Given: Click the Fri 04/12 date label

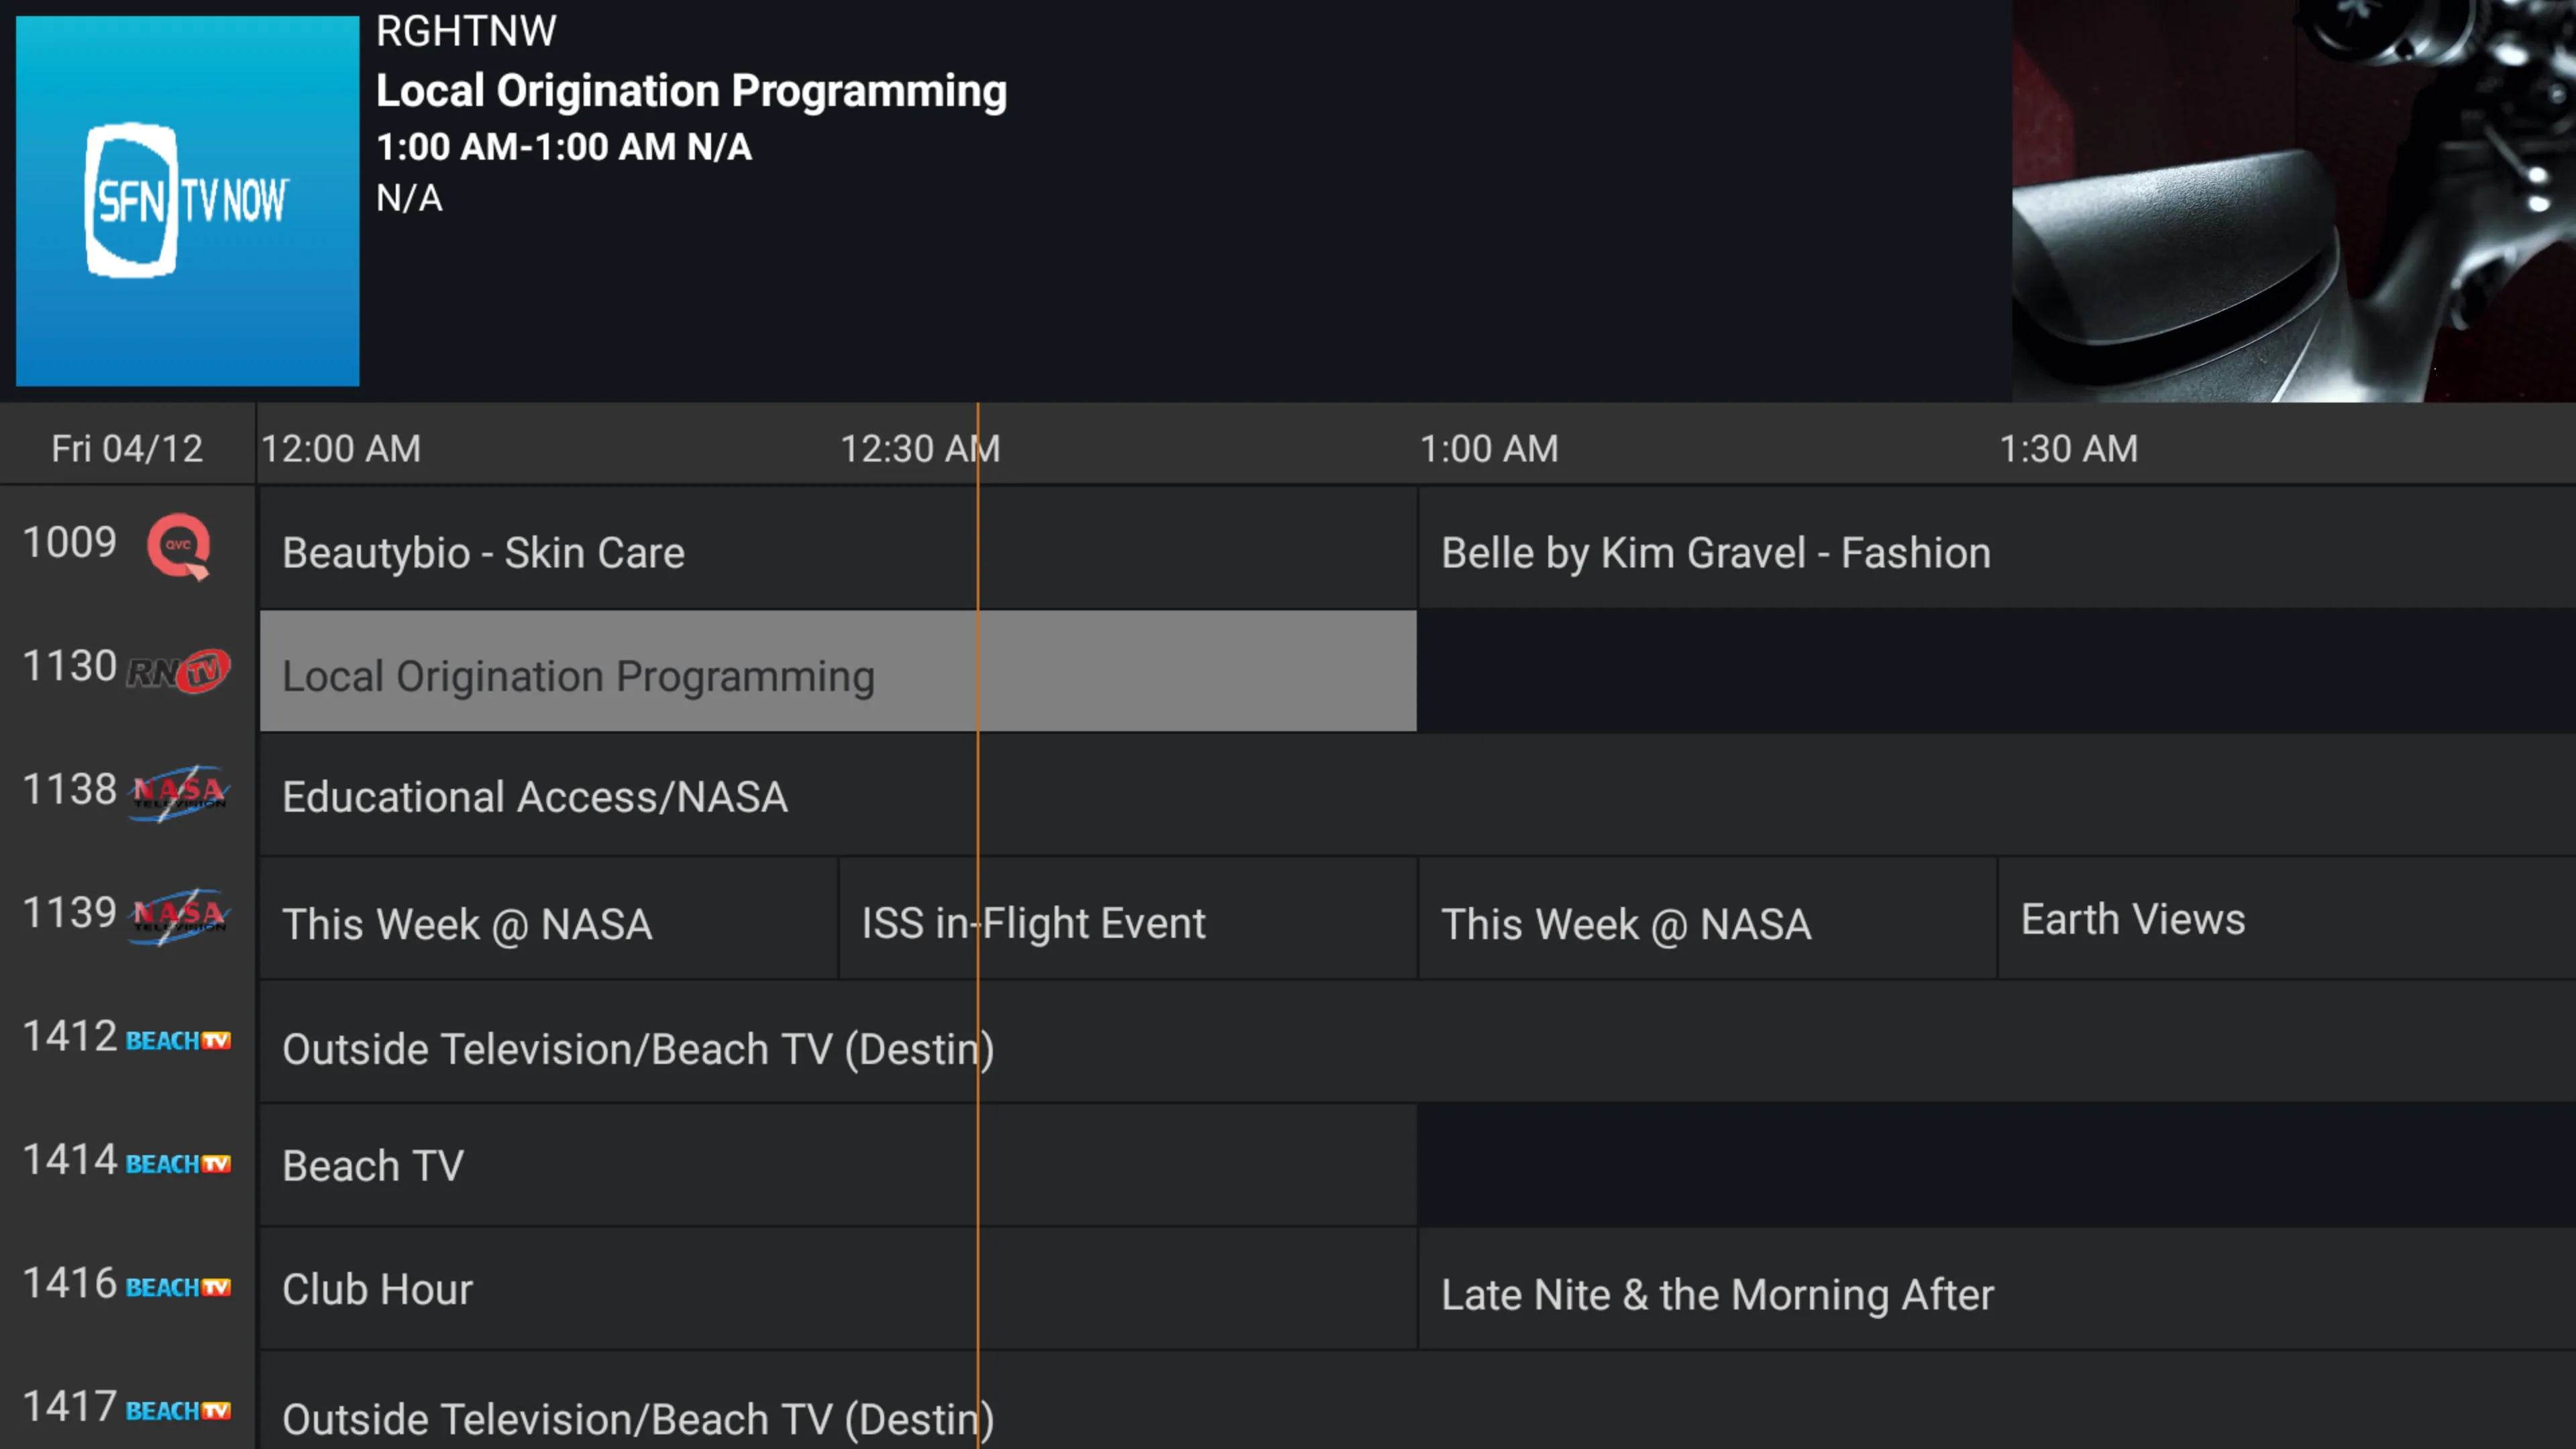Looking at the screenshot, I should 127,448.
